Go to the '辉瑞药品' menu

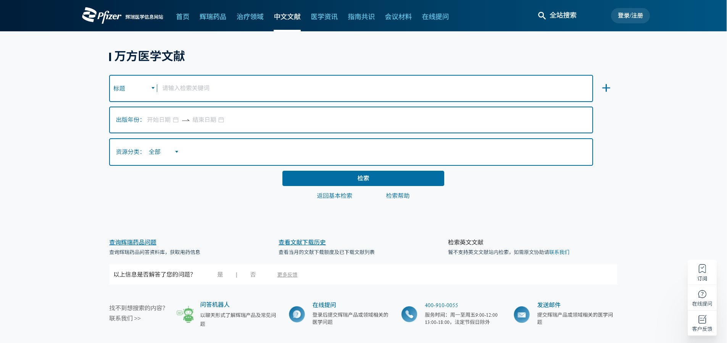point(213,16)
